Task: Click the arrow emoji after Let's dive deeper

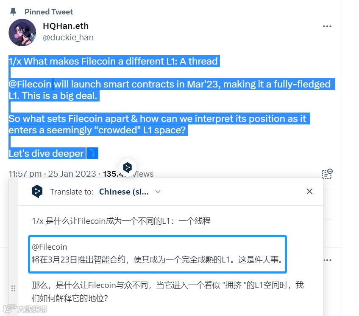Action: 92,153
